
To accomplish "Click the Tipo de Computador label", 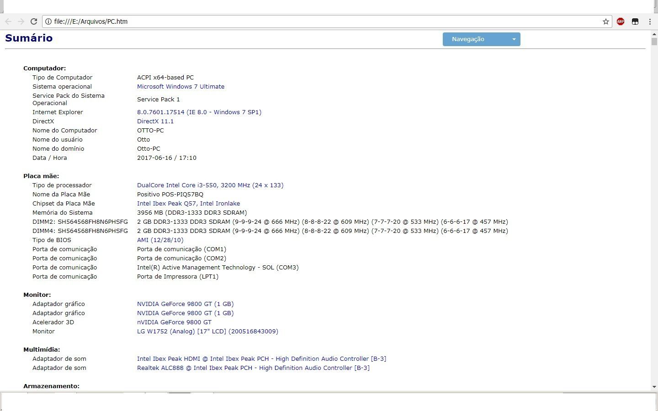I will 62,78.
